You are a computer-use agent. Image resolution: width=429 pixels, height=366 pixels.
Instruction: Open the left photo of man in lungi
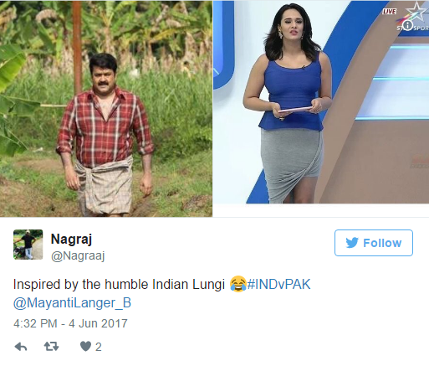click(106, 109)
